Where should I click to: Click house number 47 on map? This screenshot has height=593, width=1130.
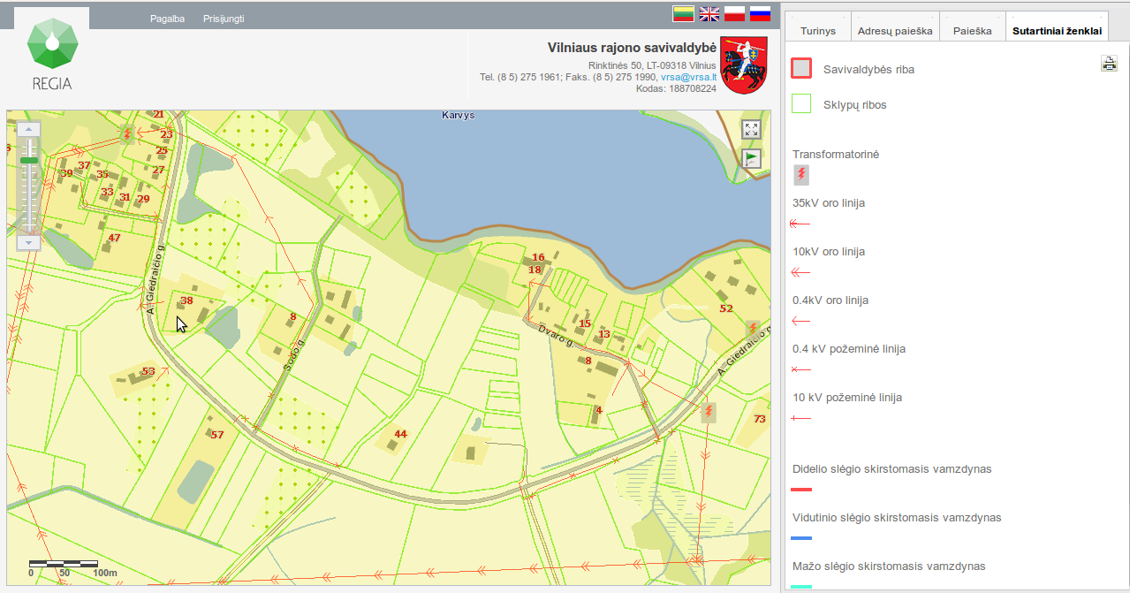click(114, 238)
